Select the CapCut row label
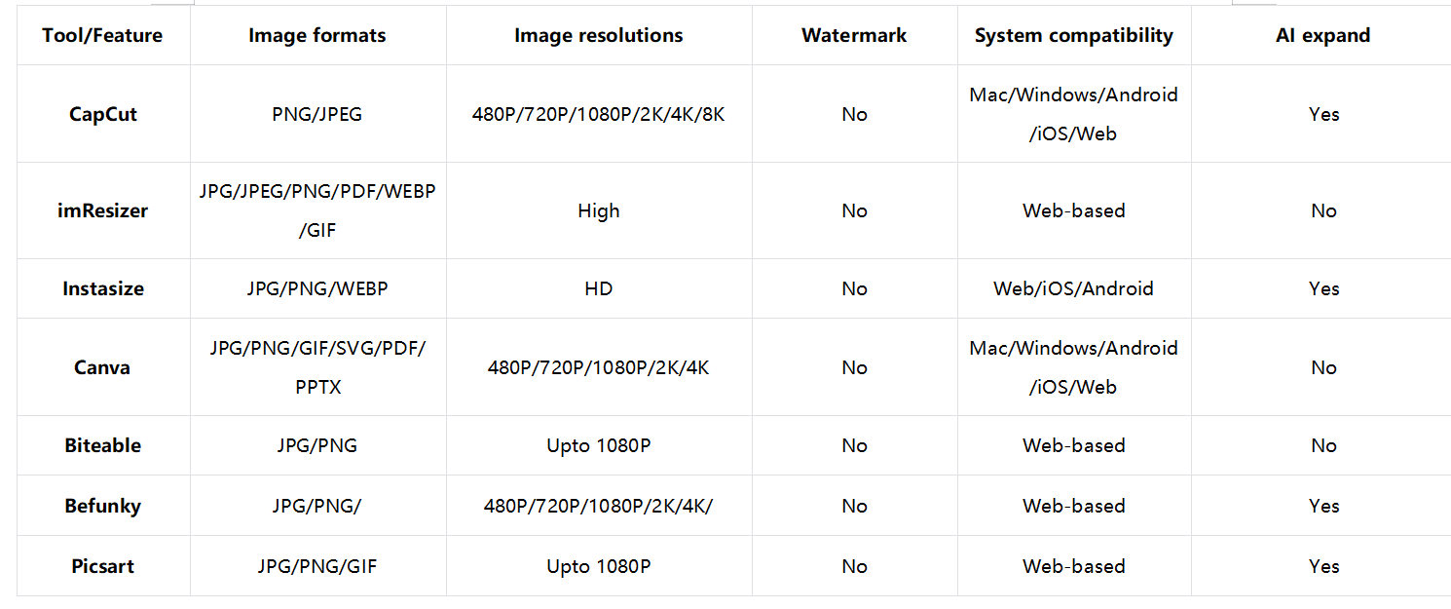The width and height of the screenshot is (1451, 609). [103, 114]
